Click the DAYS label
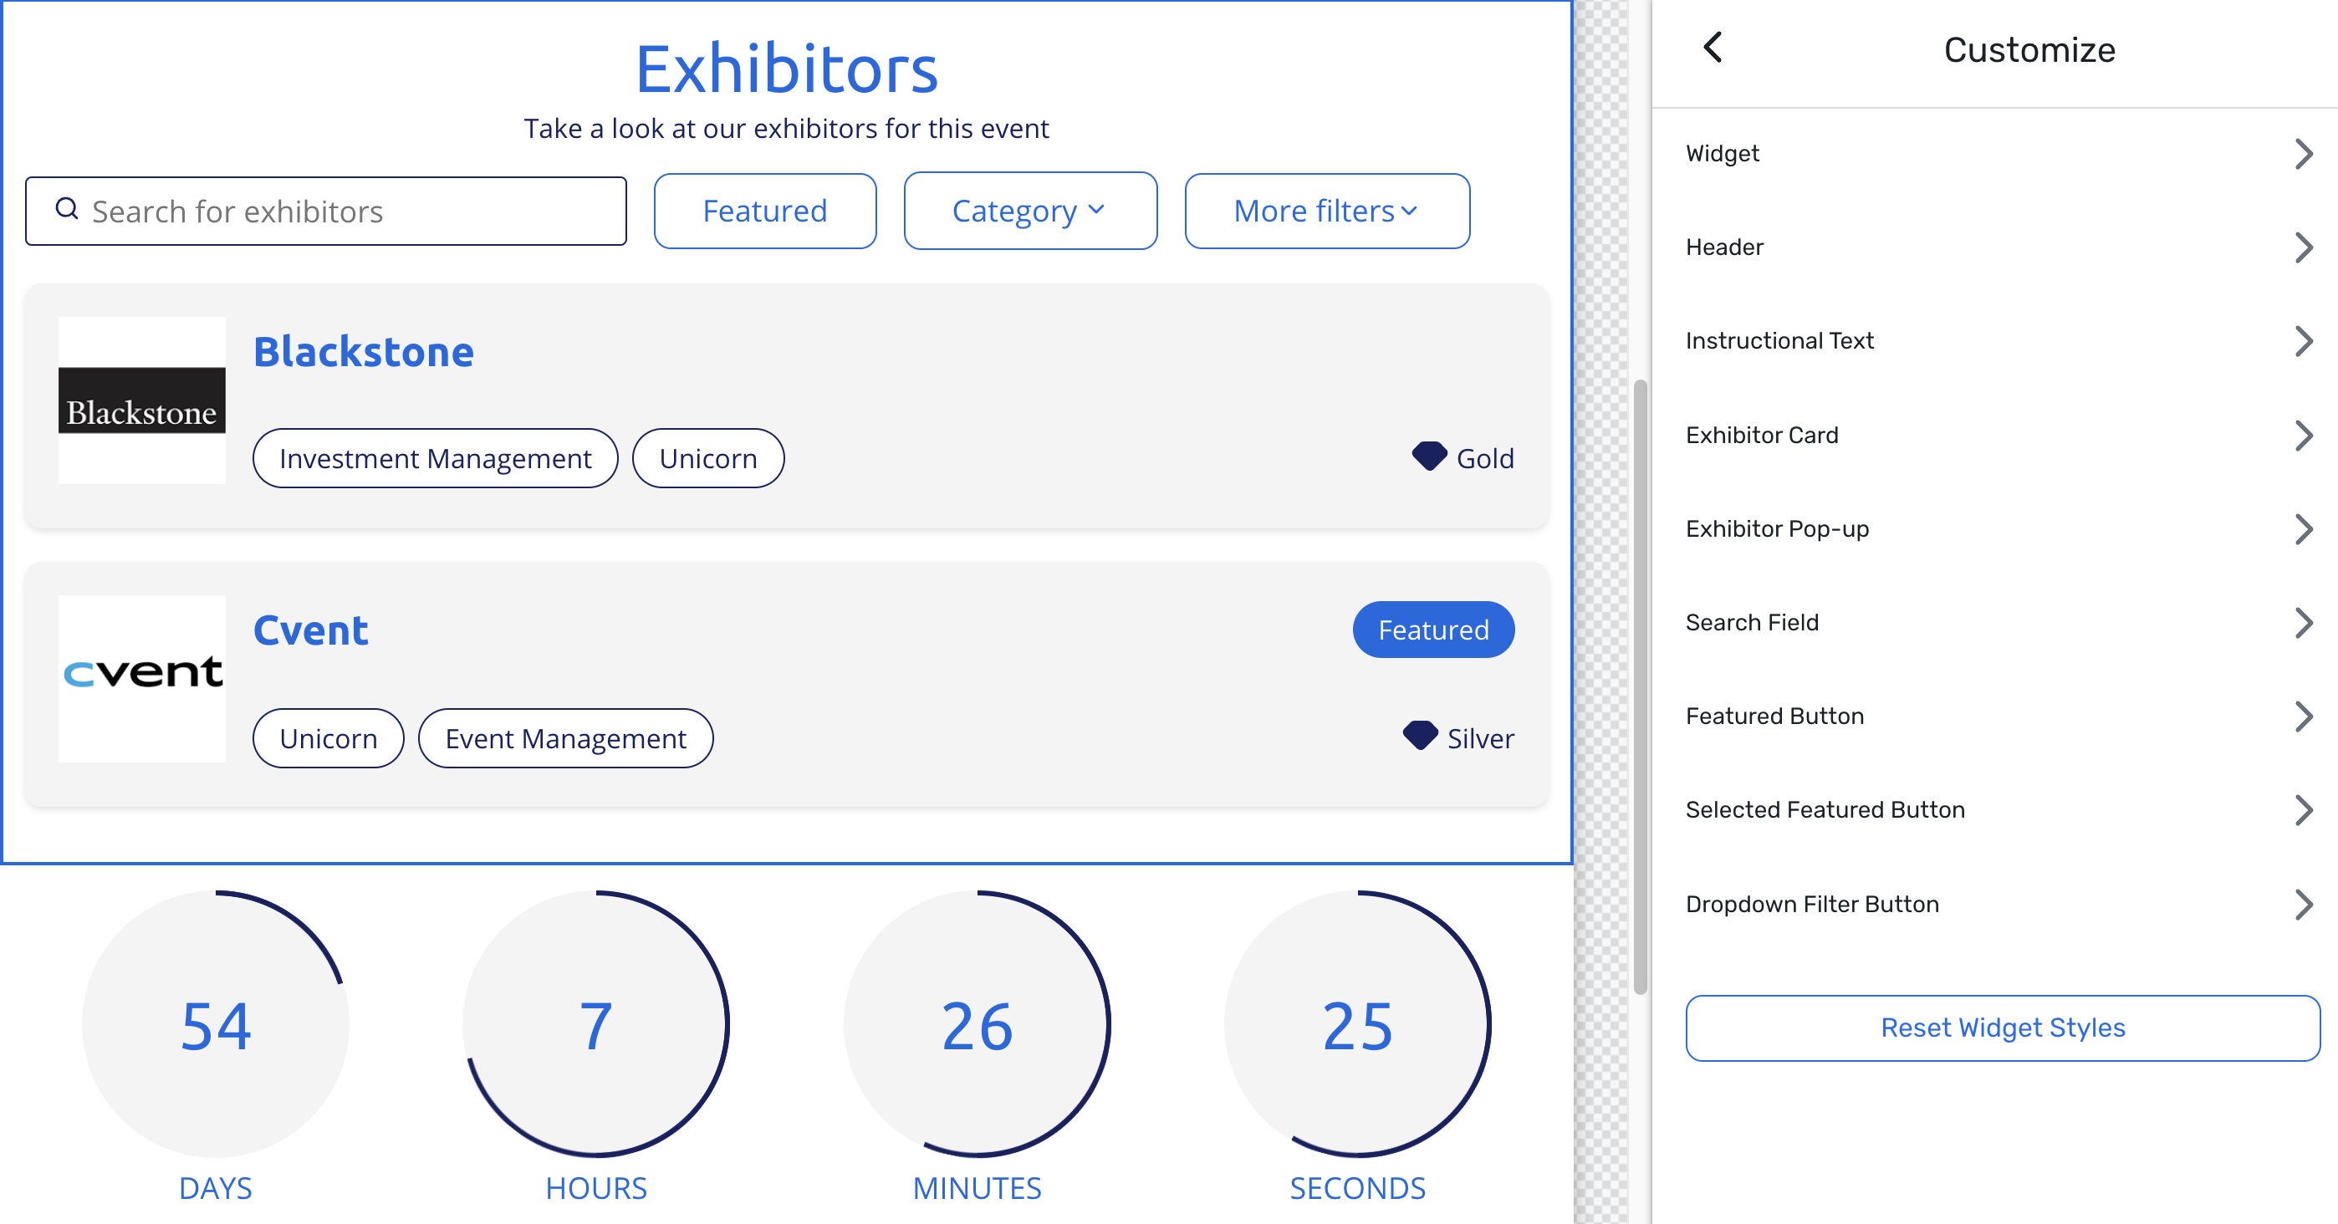Image resolution: width=2338 pixels, height=1224 pixels. tap(216, 1188)
